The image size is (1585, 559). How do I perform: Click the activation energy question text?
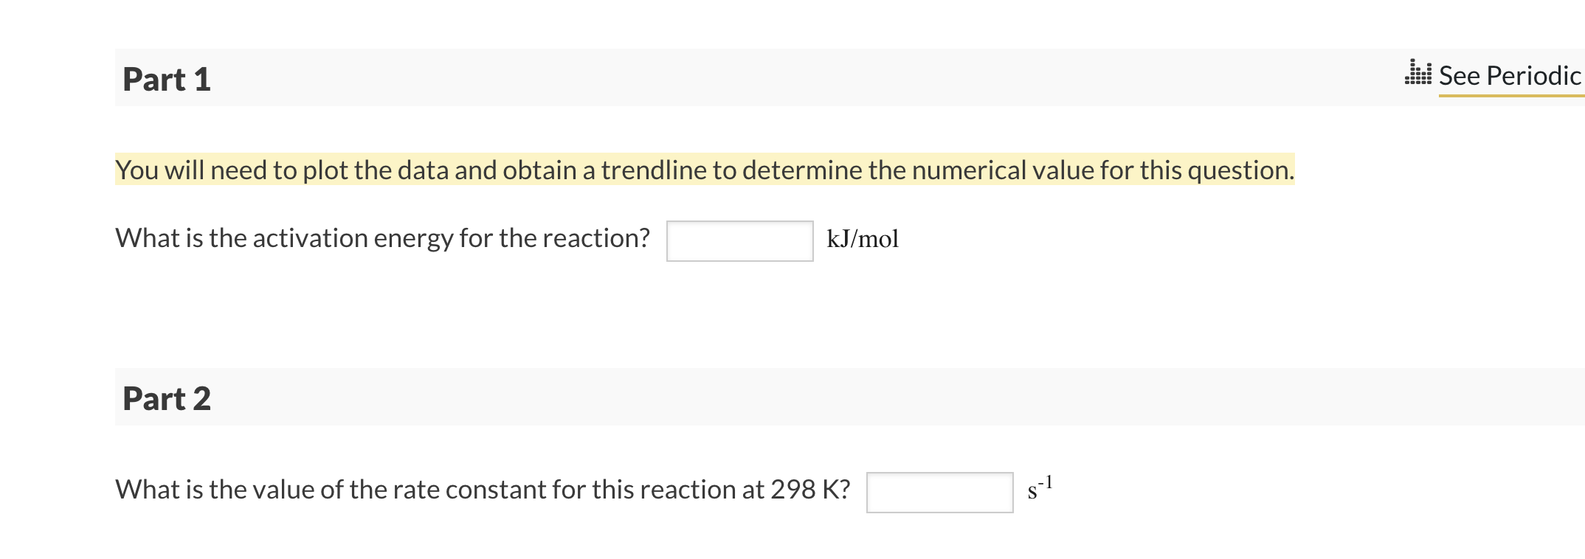pos(382,237)
